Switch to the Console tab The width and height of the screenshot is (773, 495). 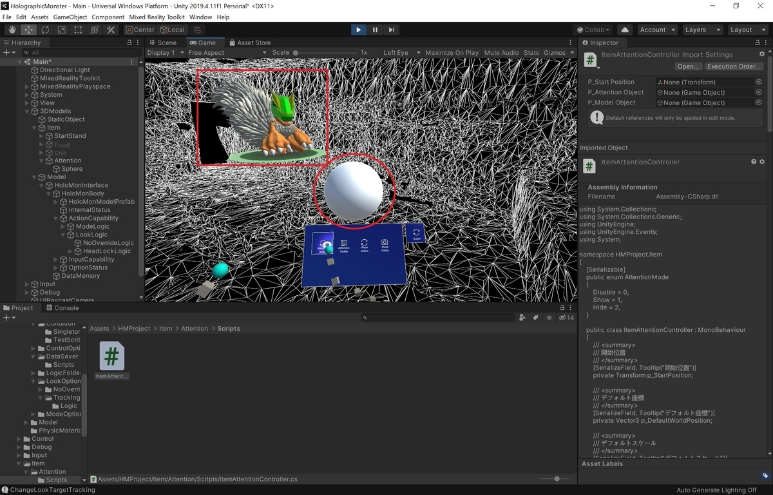62,308
